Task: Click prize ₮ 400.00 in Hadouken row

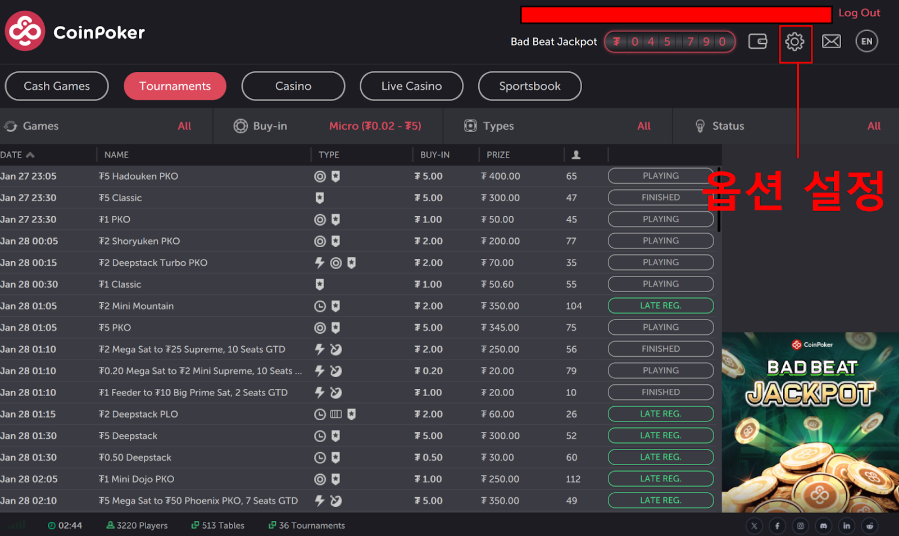Action: point(501,176)
